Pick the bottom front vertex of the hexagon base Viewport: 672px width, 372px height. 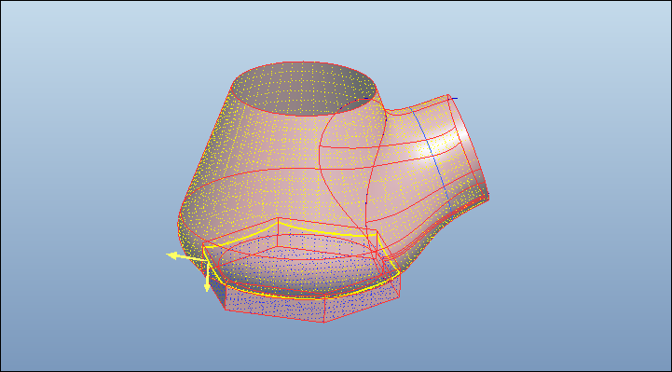324,322
